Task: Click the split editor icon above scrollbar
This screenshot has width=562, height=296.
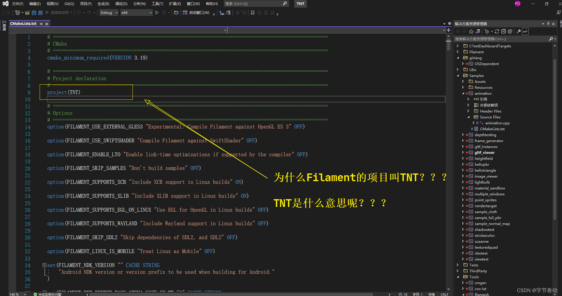Action: [448, 30]
